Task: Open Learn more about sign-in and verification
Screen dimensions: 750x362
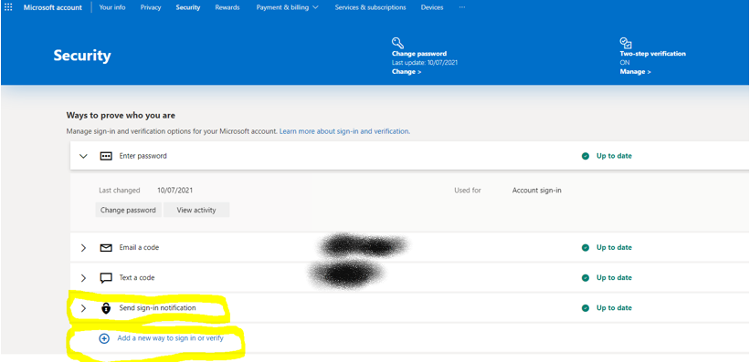Action: tap(344, 131)
